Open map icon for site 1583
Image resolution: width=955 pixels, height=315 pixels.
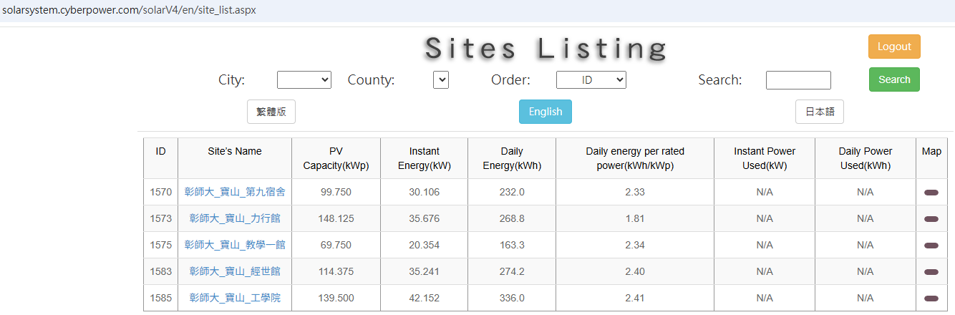coord(931,272)
